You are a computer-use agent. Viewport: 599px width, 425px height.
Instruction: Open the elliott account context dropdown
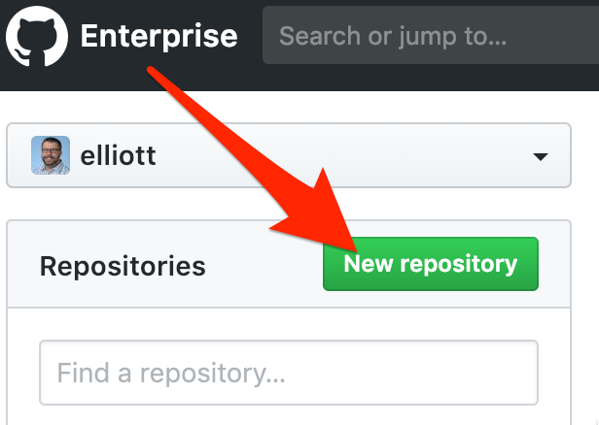289,155
